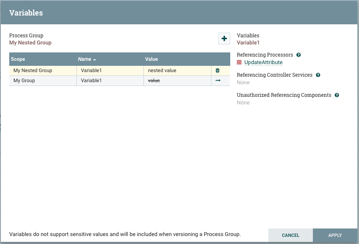
Task: Select the My Nested Group scope cell
Action: coord(43,70)
